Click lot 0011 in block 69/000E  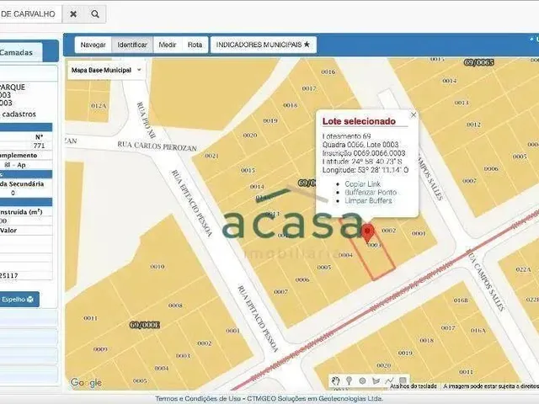(x=90, y=318)
